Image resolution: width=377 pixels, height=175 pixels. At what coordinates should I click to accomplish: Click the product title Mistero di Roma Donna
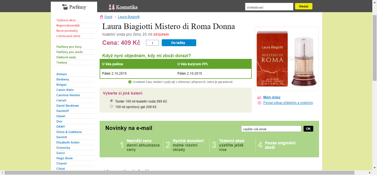(x=169, y=27)
